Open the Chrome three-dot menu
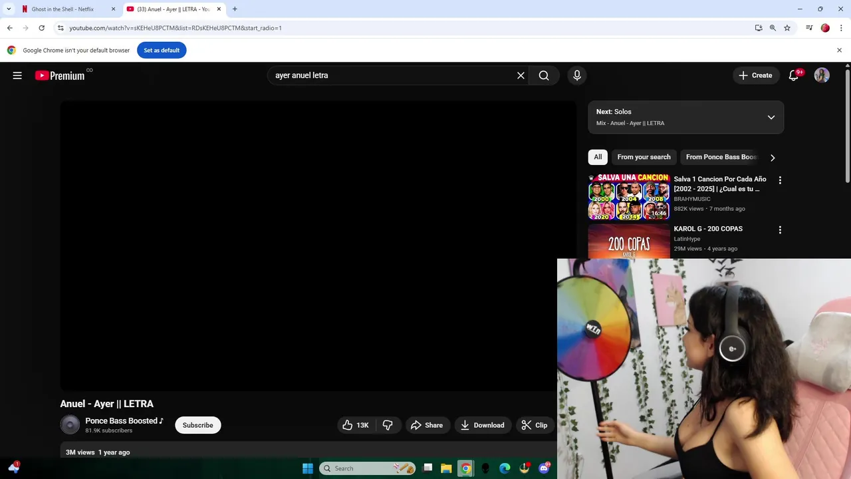The image size is (851, 479). click(x=841, y=28)
